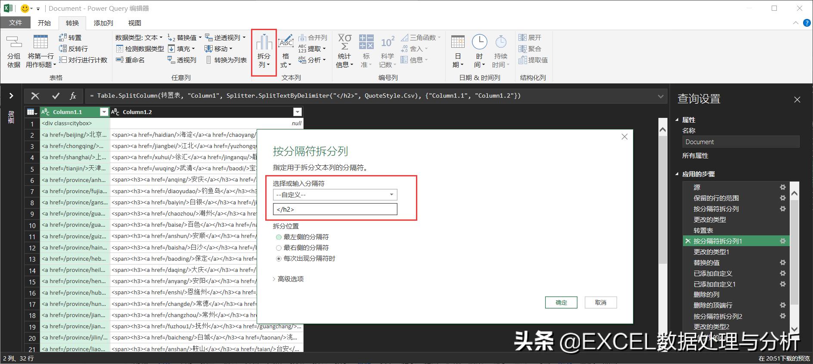Open settings gear for the 源 step
The image size is (813, 364).
[783, 187]
